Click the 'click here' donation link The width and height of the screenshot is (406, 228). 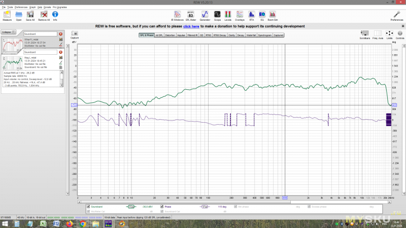[x=191, y=26]
